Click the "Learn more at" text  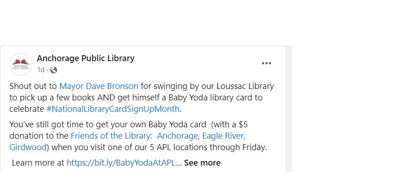click(x=38, y=163)
